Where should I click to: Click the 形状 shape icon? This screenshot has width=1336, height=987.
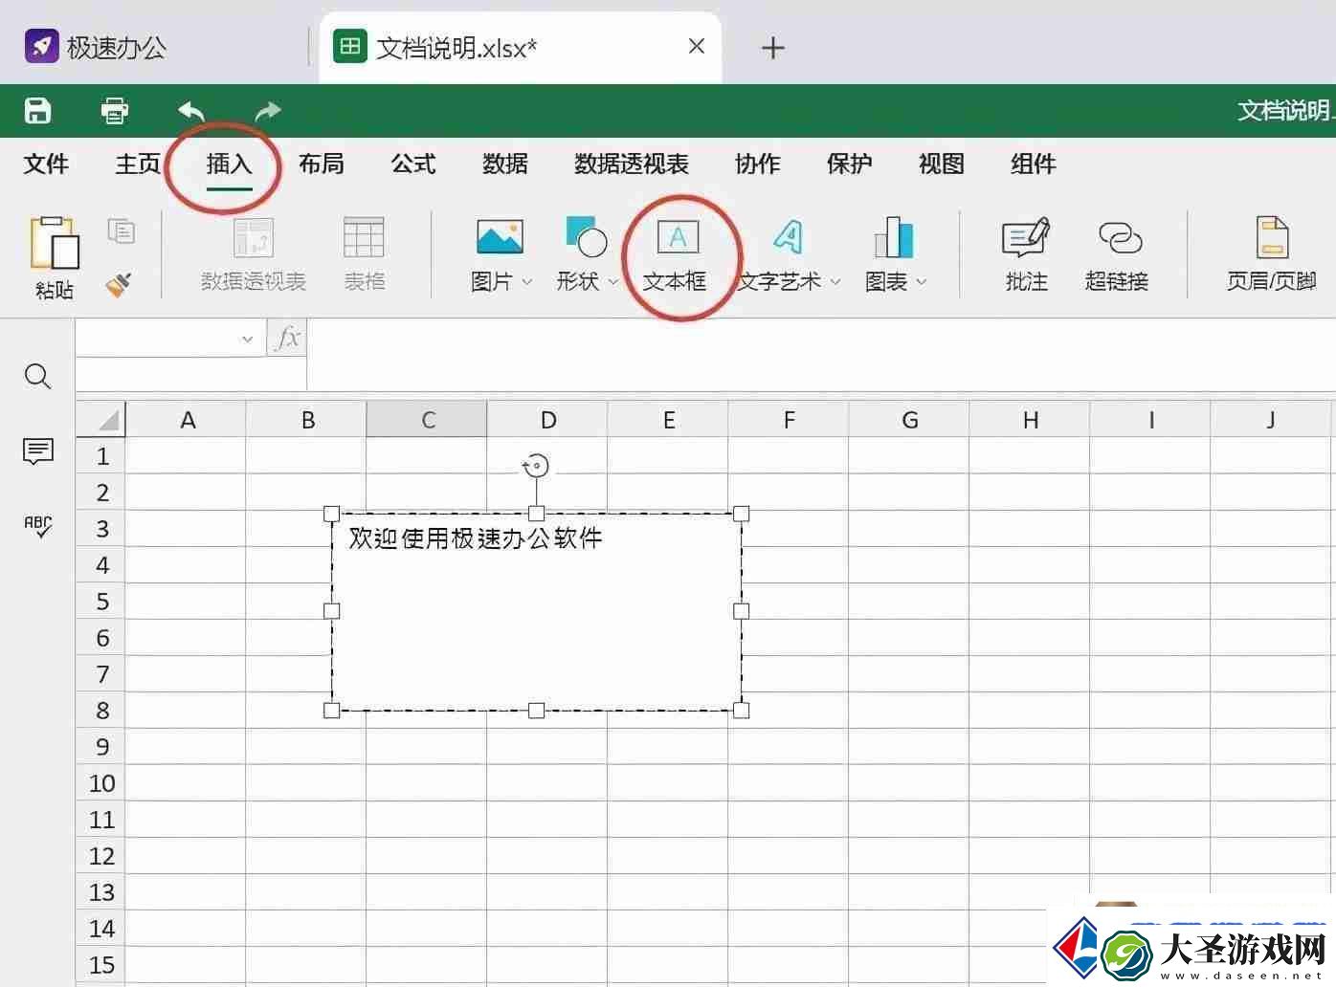tap(587, 236)
